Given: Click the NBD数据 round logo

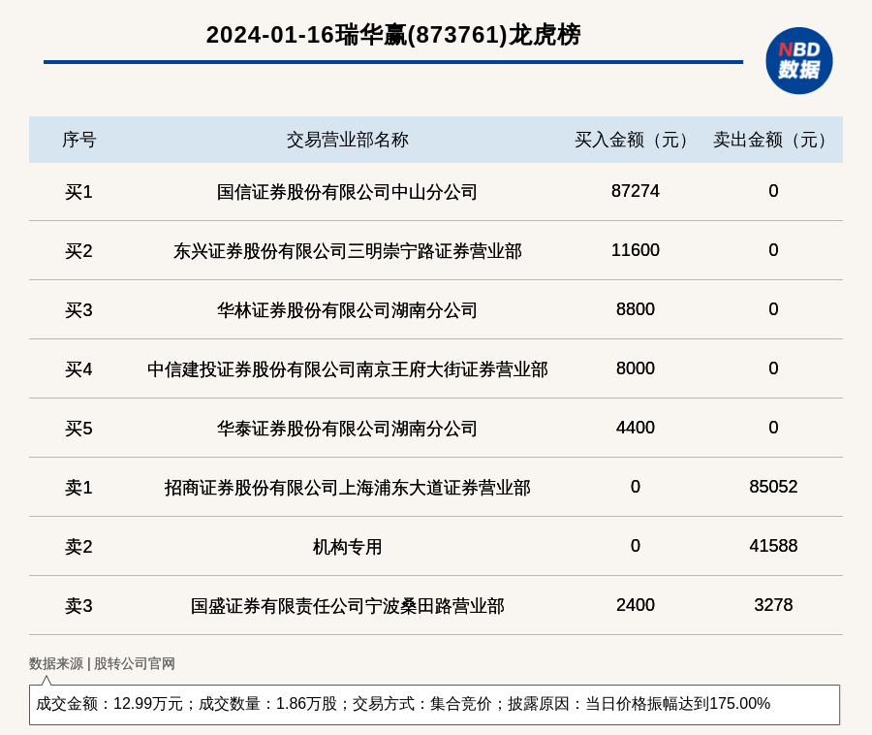Looking at the screenshot, I should (799, 61).
